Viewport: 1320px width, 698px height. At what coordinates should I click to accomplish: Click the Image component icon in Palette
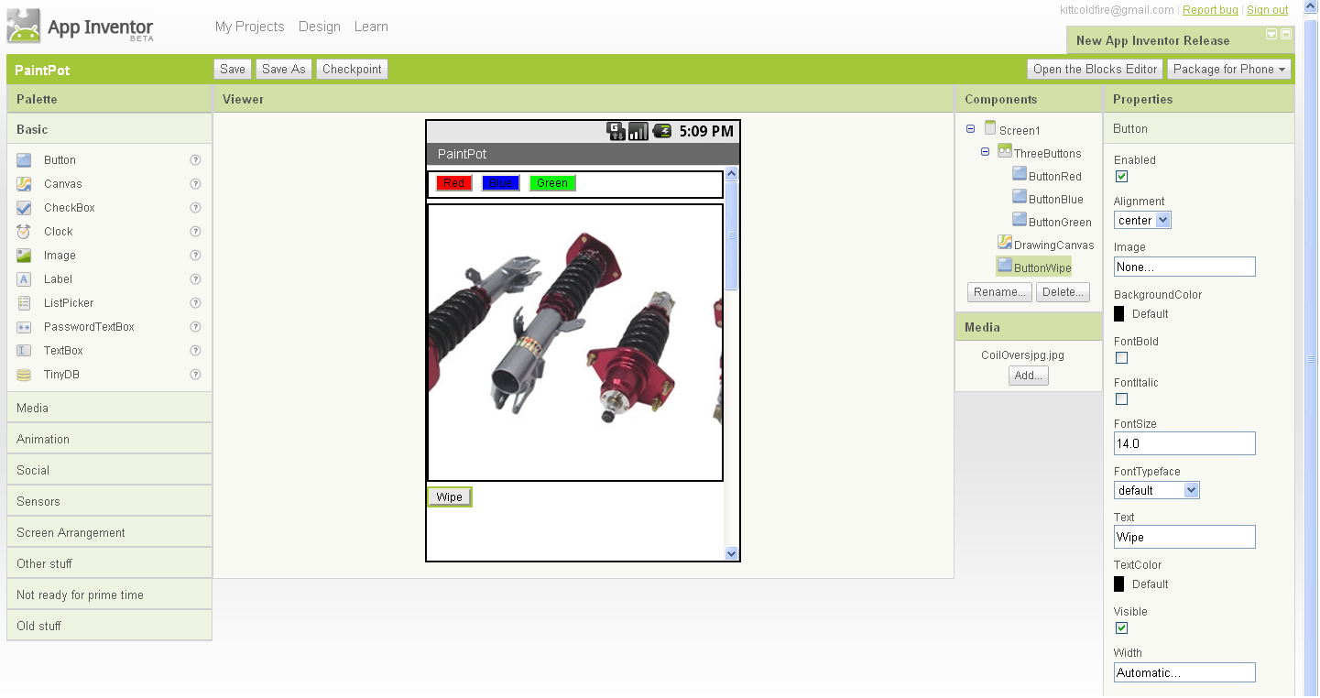point(24,256)
